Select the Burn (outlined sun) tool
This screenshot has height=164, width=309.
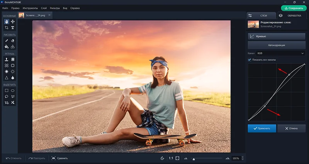point(13,72)
